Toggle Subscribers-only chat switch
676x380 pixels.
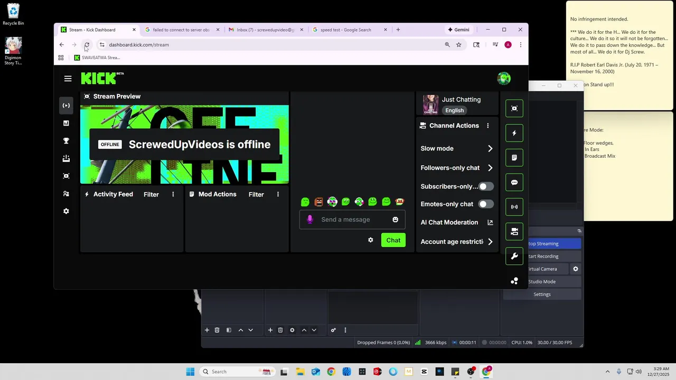(x=486, y=186)
